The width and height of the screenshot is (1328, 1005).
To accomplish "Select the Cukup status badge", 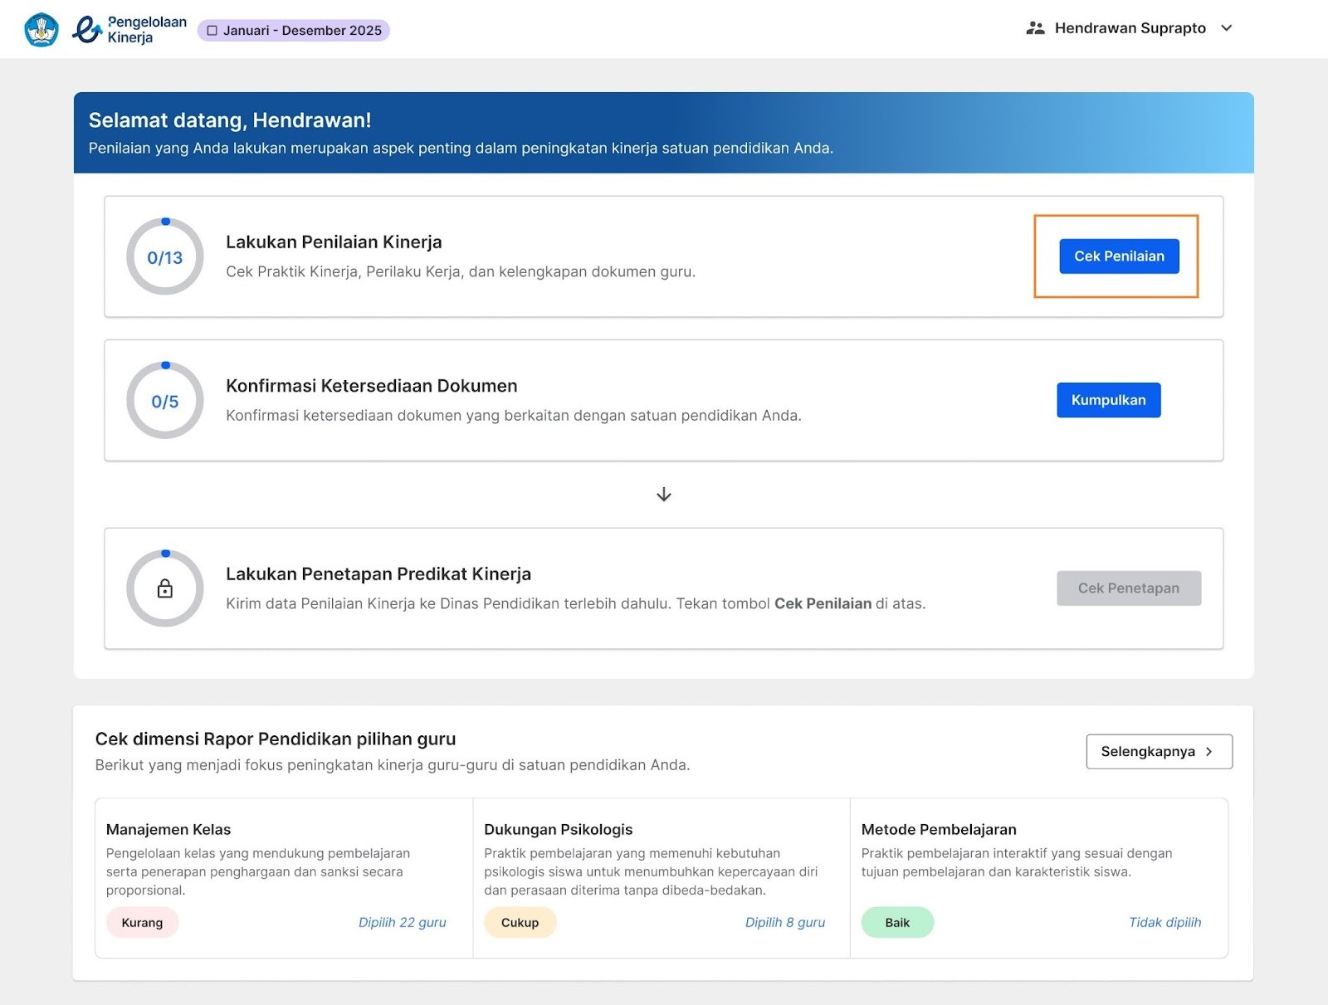I will coord(520,922).
